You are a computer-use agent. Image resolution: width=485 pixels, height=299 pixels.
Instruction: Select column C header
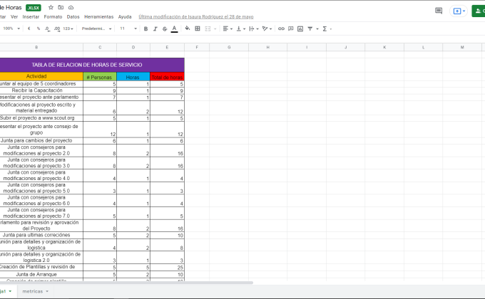pos(100,47)
